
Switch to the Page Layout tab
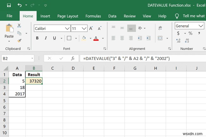[x=68, y=16]
